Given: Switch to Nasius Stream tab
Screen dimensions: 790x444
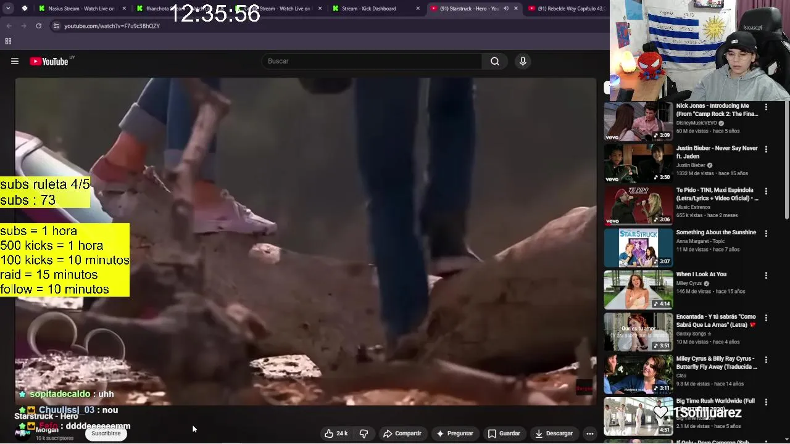Looking at the screenshot, I should pyautogui.click(x=81, y=9).
